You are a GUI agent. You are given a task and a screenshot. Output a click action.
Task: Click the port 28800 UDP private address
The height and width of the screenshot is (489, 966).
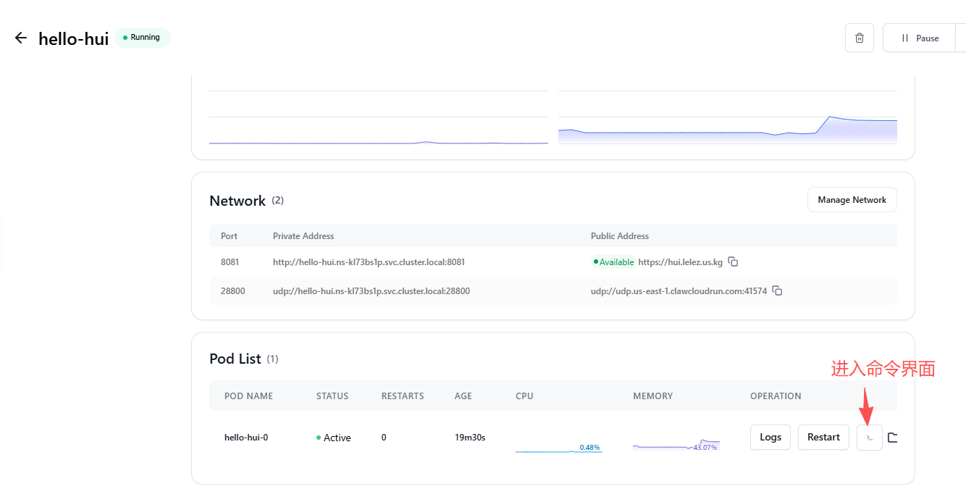[371, 291]
